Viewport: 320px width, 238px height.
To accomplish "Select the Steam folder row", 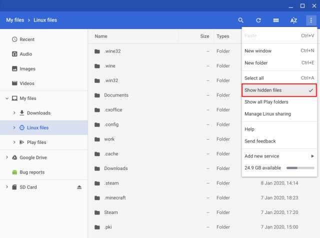I will [204, 212].
